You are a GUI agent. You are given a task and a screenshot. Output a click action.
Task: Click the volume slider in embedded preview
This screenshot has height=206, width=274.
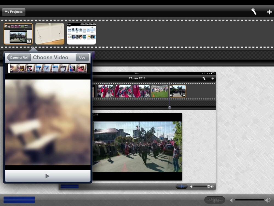pos(201,187)
